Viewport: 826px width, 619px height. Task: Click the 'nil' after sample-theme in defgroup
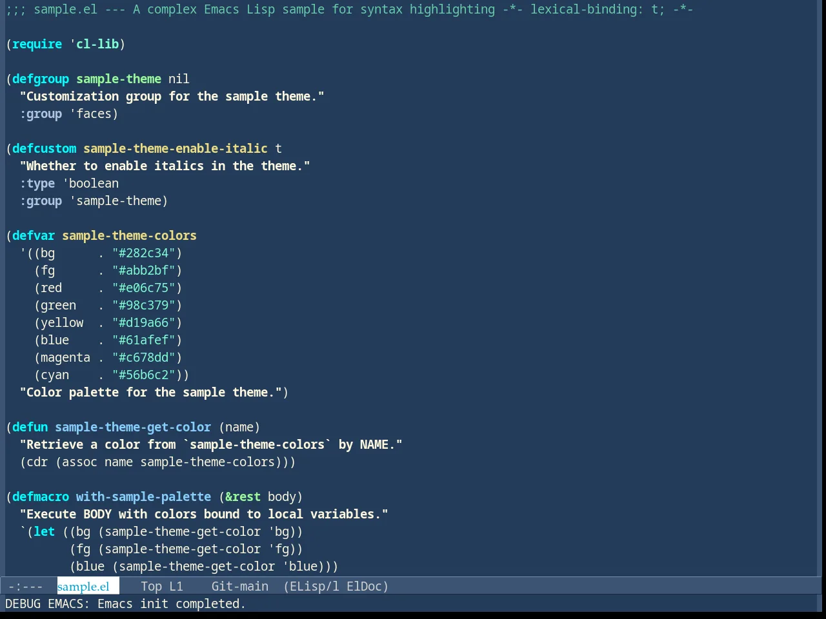(x=179, y=79)
